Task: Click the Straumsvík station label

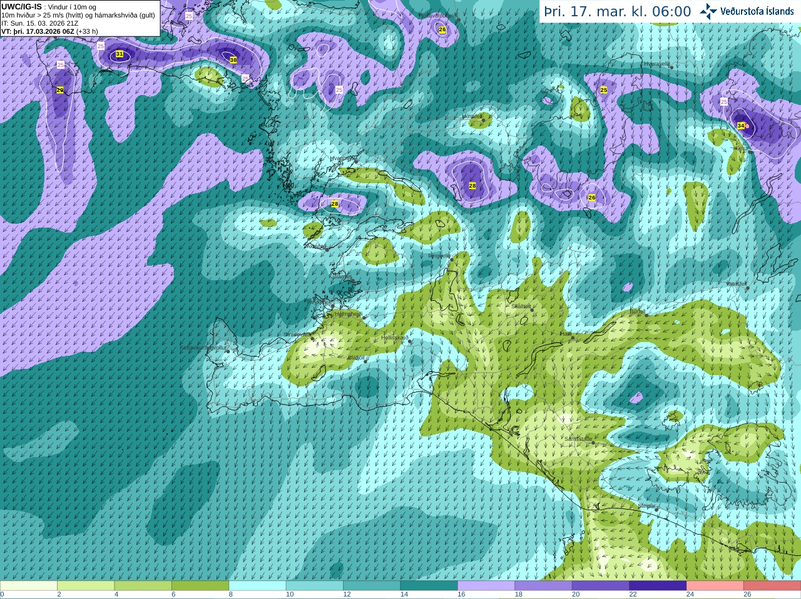Action: (297, 335)
